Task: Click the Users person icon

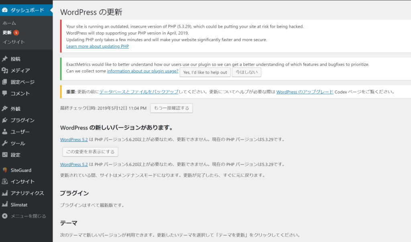Action: pyautogui.click(x=5, y=131)
